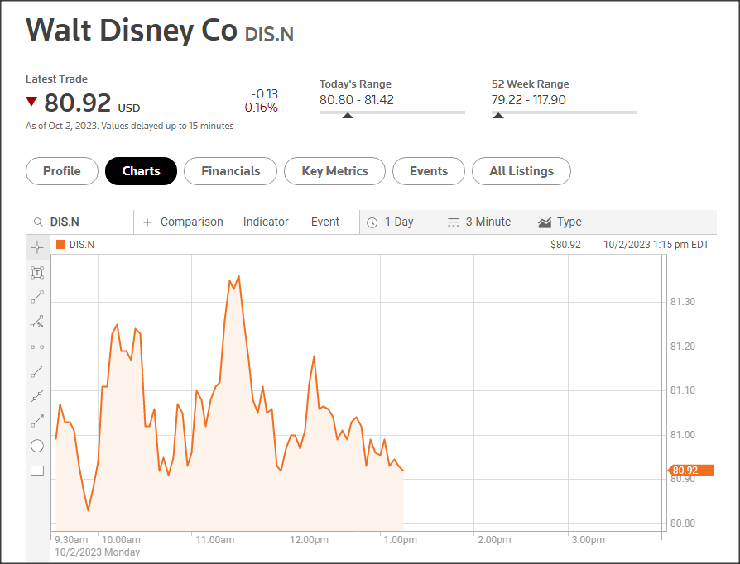Select the text annotation tool
The image size is (740, 564).
point(37,273)
